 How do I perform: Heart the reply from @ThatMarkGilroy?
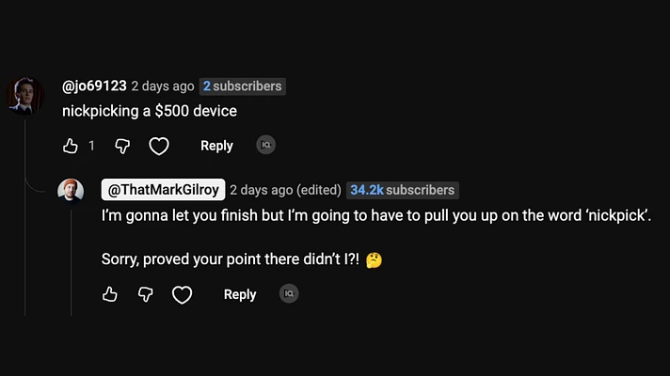[182, 294]
